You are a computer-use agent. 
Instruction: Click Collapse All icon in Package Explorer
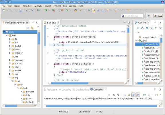click(x=28, y=28)
